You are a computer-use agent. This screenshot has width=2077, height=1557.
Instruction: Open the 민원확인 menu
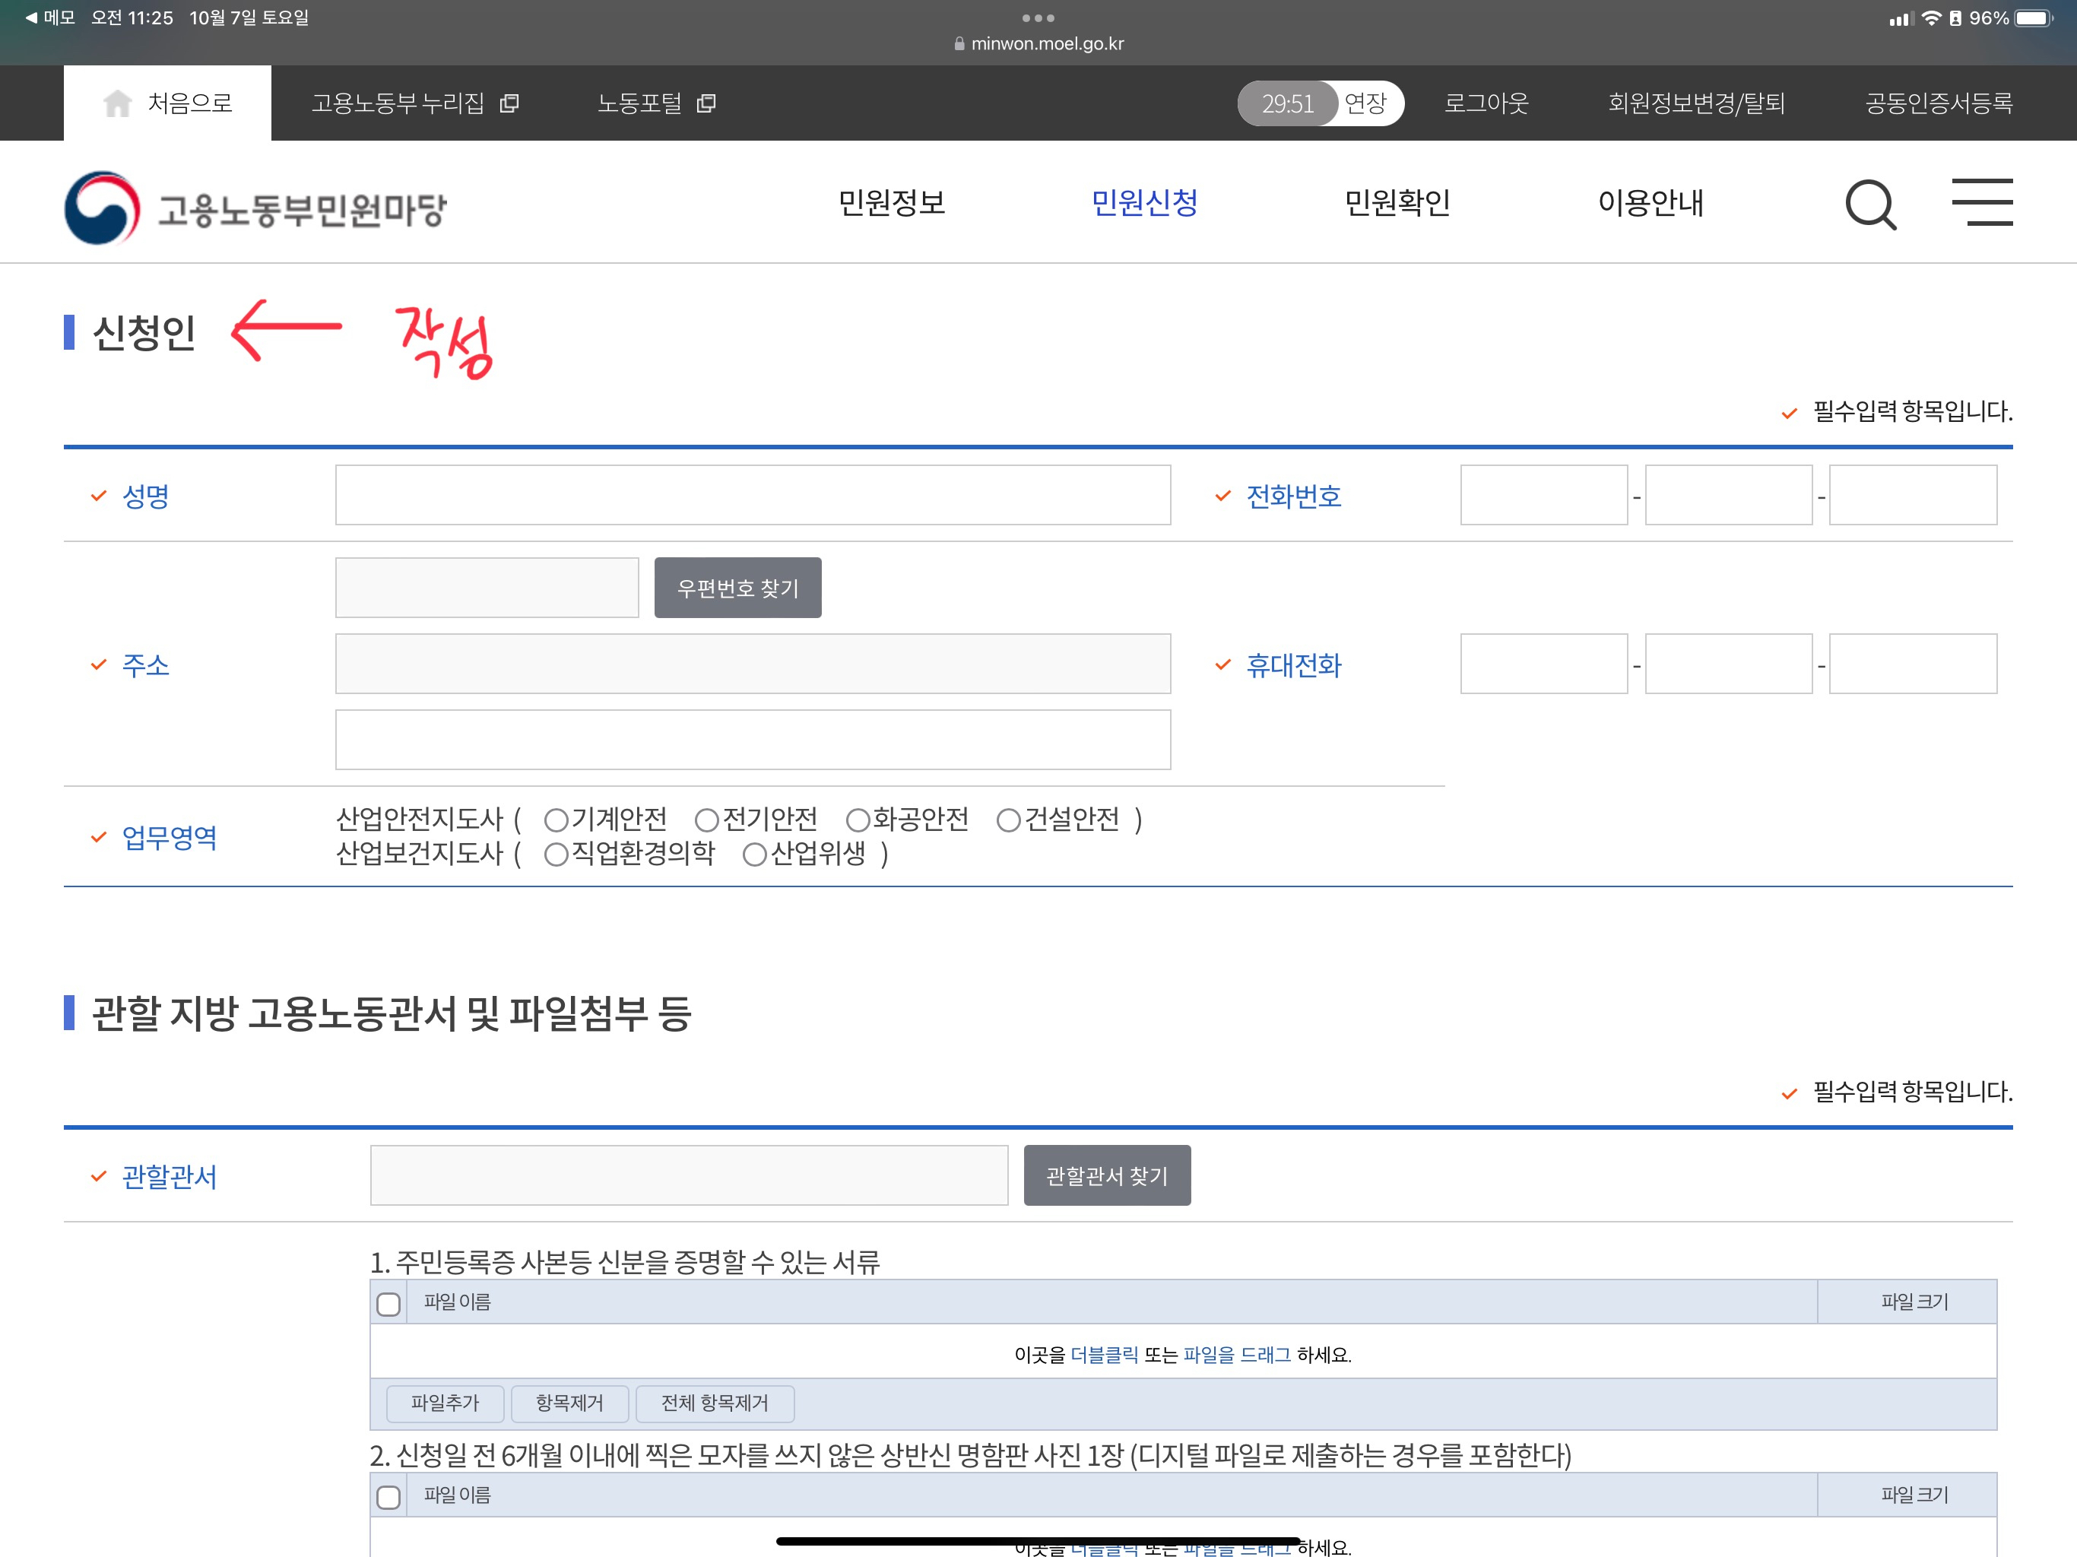click(x=1397, y=202)
